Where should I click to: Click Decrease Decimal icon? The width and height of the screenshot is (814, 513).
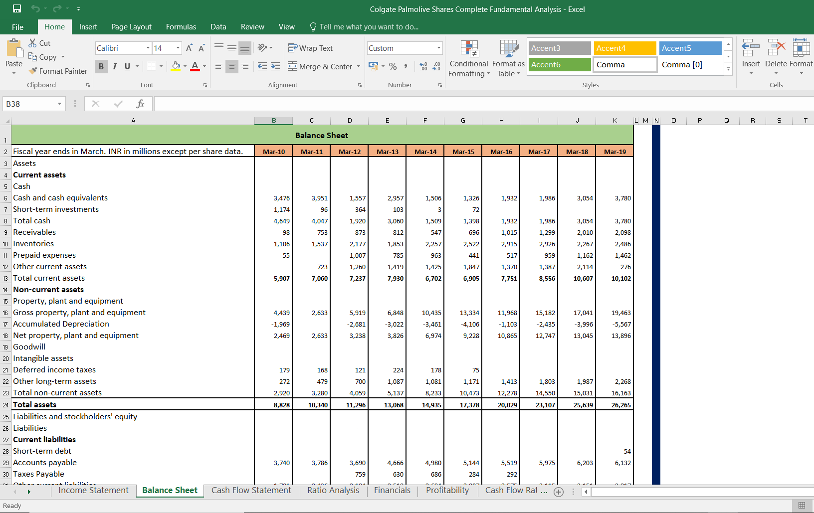click(x=436, y=66)
